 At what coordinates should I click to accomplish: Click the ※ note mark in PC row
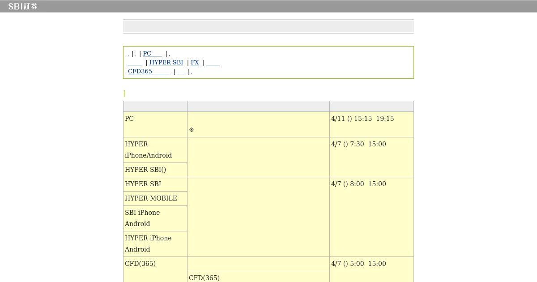point(192,130)
